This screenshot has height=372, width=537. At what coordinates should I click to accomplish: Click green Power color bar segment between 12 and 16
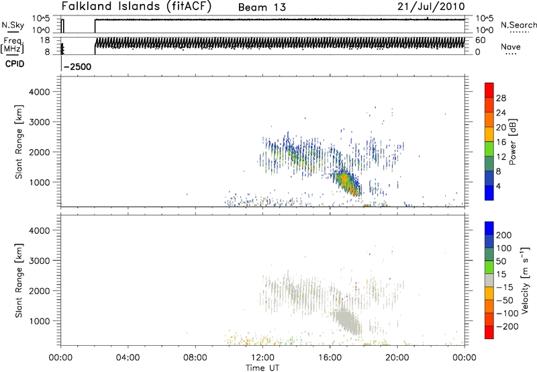pos(489,149)
